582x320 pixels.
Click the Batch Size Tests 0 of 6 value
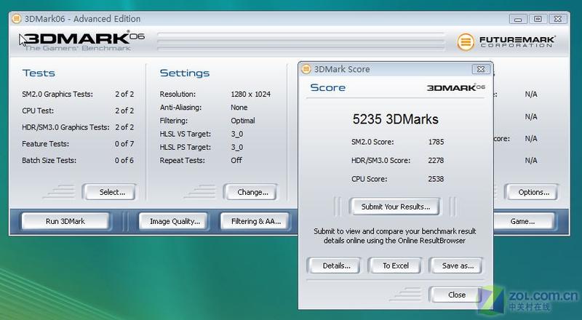124,161
